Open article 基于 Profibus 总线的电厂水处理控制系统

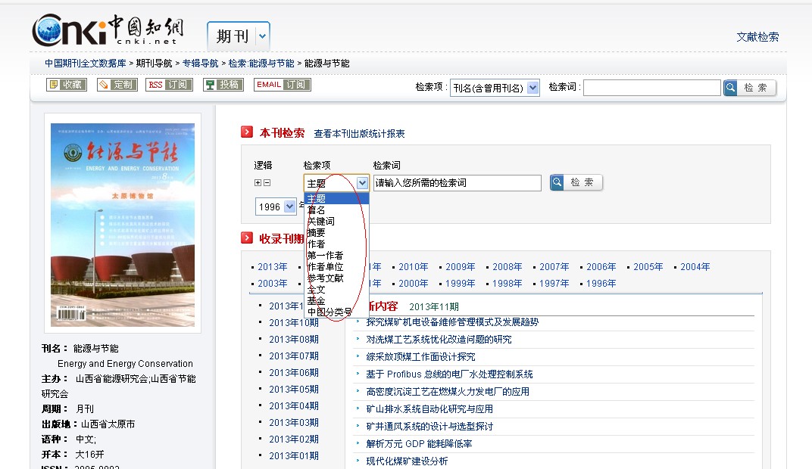coord(449,374)
